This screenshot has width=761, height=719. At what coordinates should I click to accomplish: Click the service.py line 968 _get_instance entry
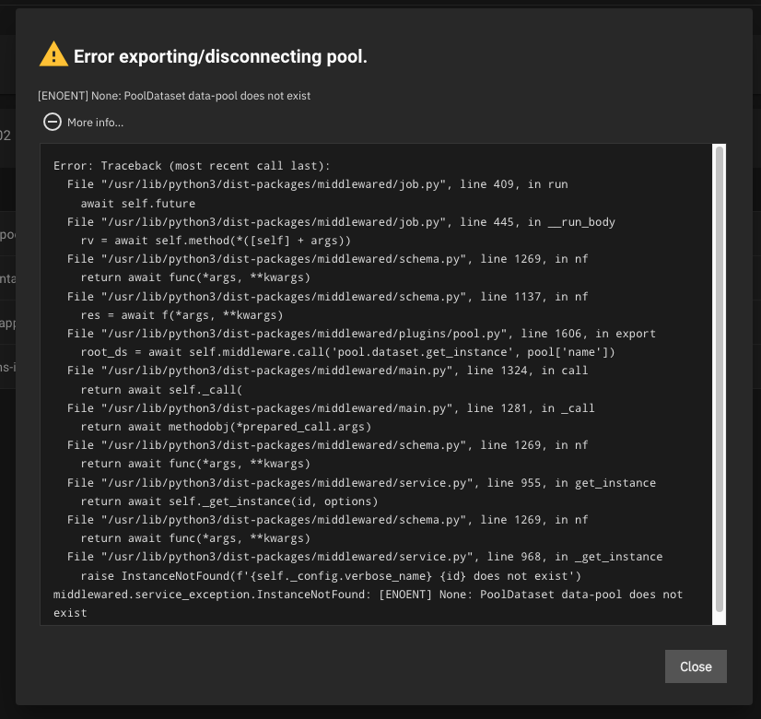(x=365, y=557)
